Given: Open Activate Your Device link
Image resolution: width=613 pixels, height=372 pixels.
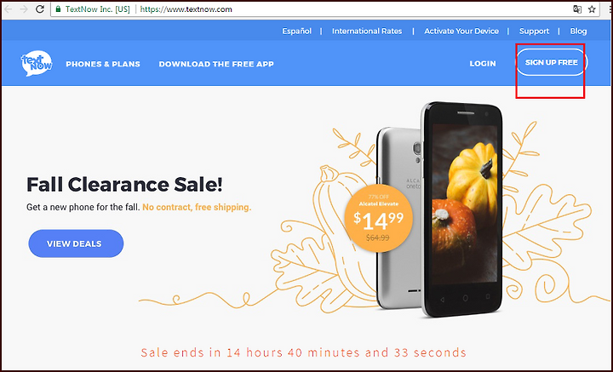Looking at the screenshot, I should pyautogui.click(x=461, y=31).
